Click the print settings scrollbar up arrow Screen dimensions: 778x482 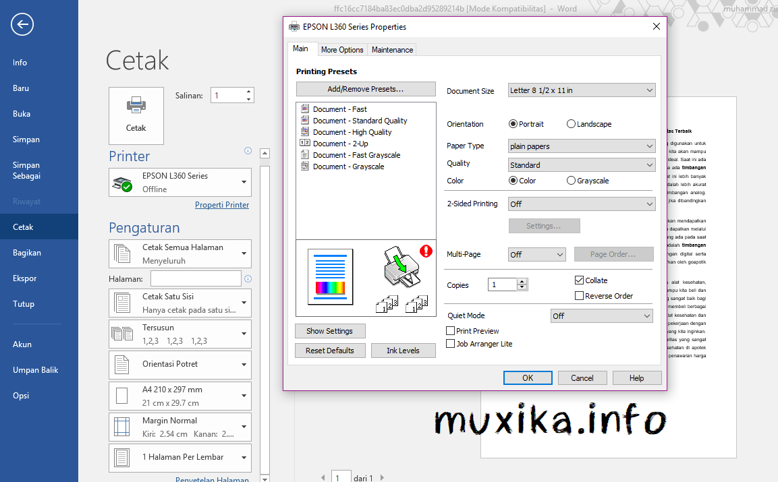[265, 153]
